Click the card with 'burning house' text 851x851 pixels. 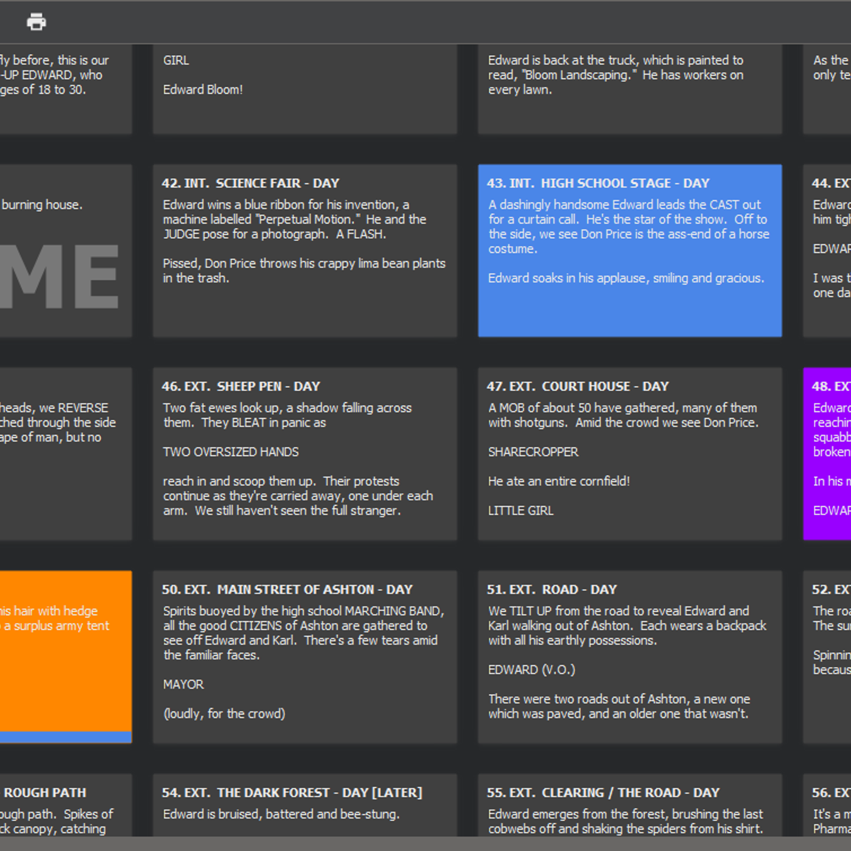(66, 251)
